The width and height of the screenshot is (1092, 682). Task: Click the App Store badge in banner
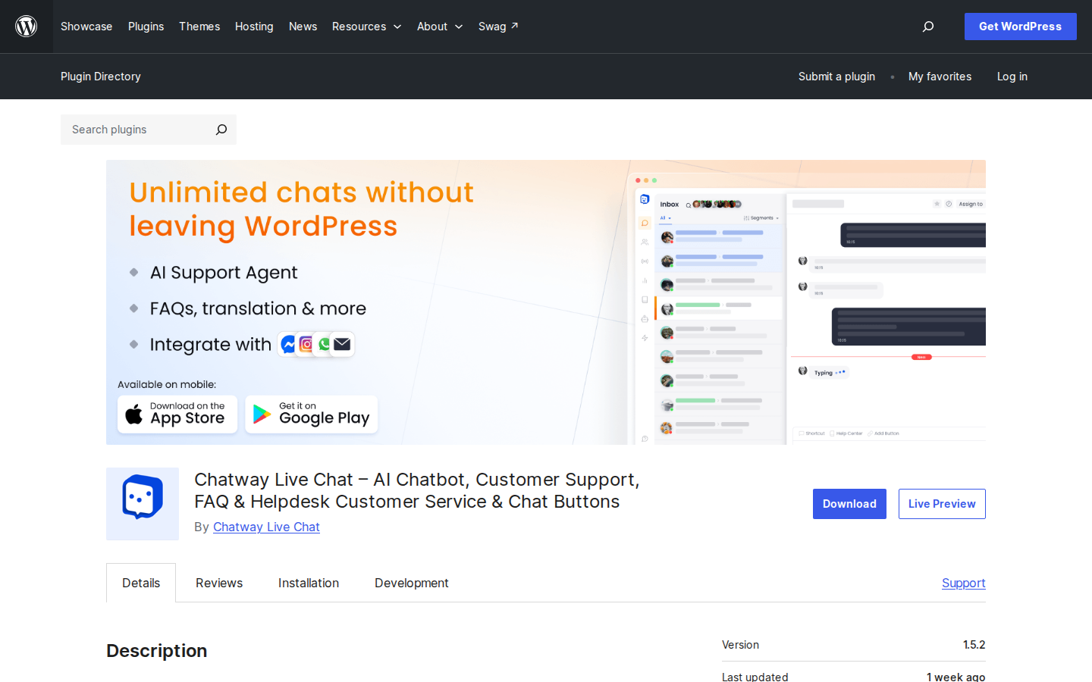tap(177, 415)
